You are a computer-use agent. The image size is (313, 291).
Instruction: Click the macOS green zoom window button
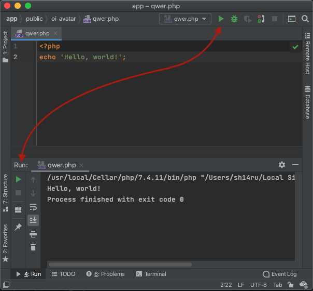click(28, 6)
